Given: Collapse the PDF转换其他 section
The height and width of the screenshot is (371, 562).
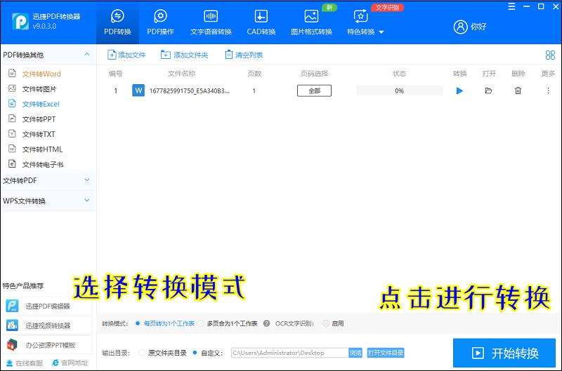Looking at the screenshot, I should 86,55.
